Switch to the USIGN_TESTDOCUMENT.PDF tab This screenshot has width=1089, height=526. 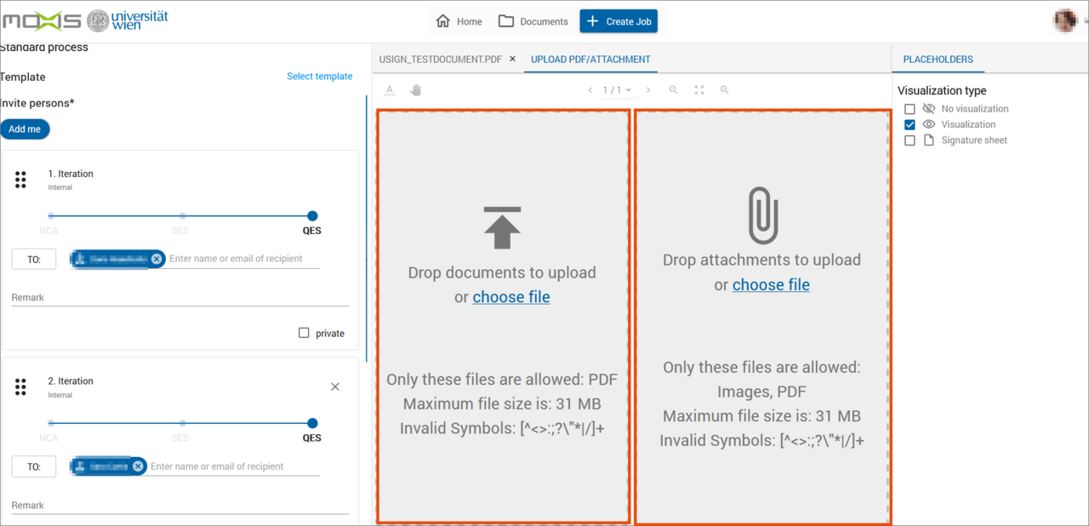[440, 60]
